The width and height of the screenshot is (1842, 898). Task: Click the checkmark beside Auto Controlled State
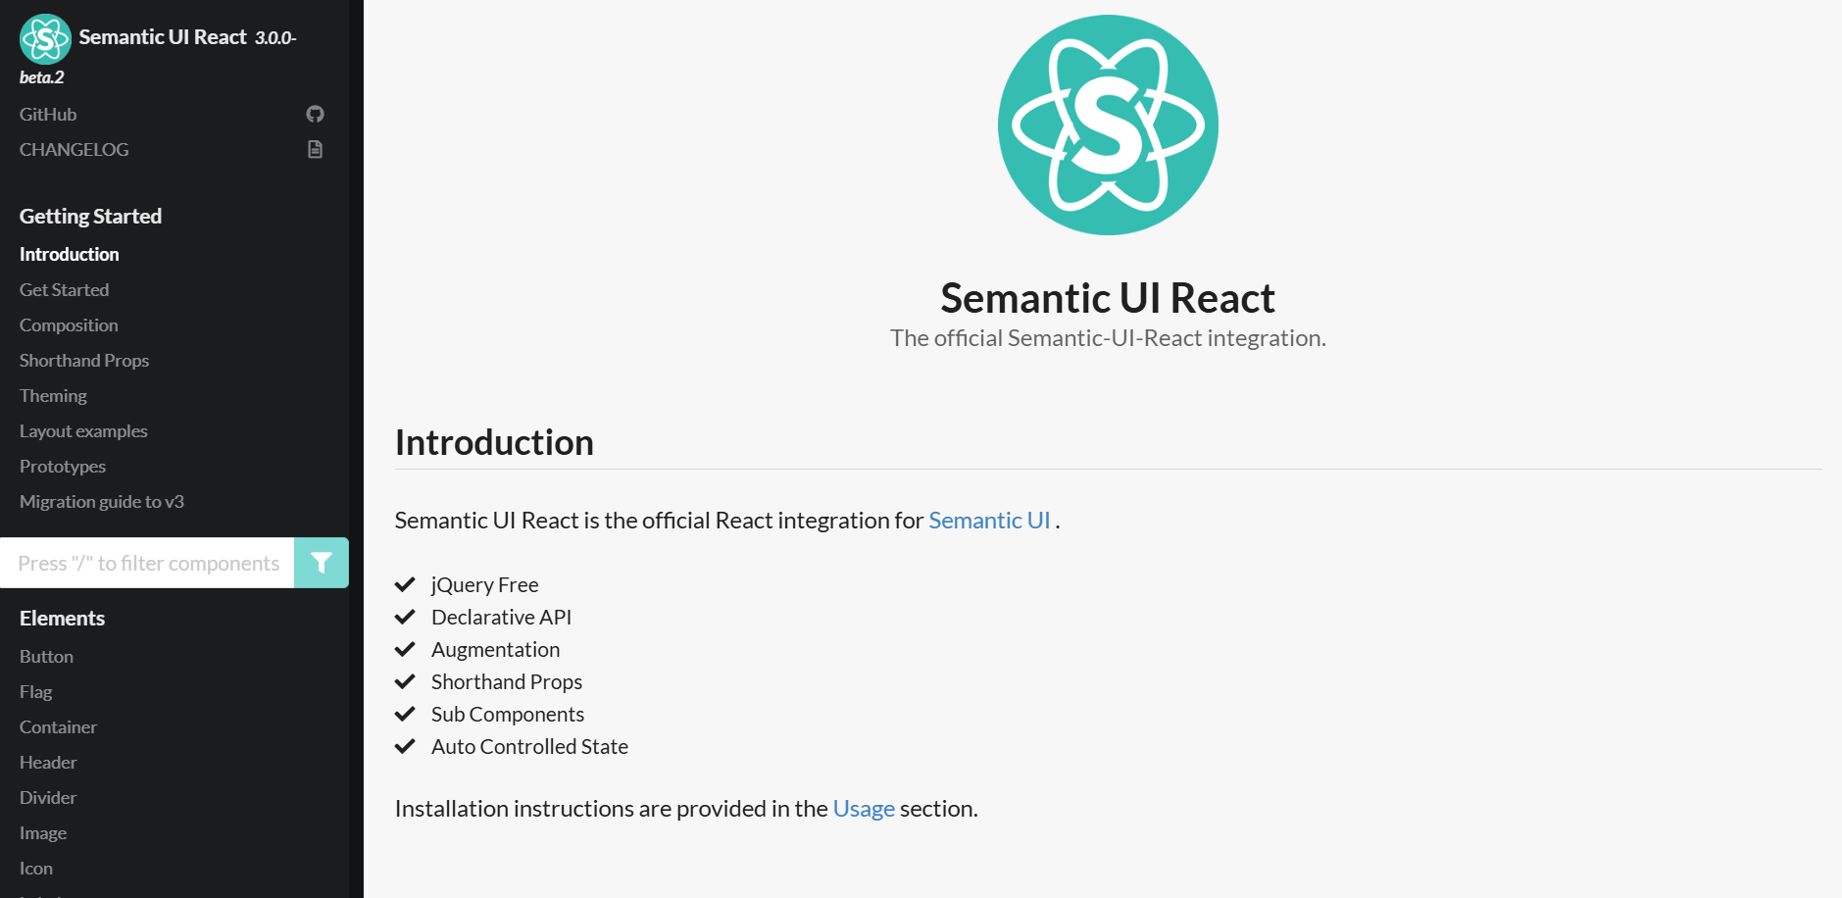coord(406,746)
